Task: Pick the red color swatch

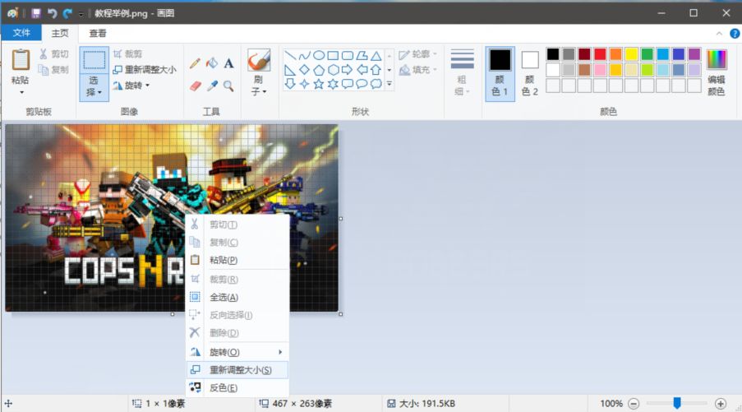Action: pos(600,54)
